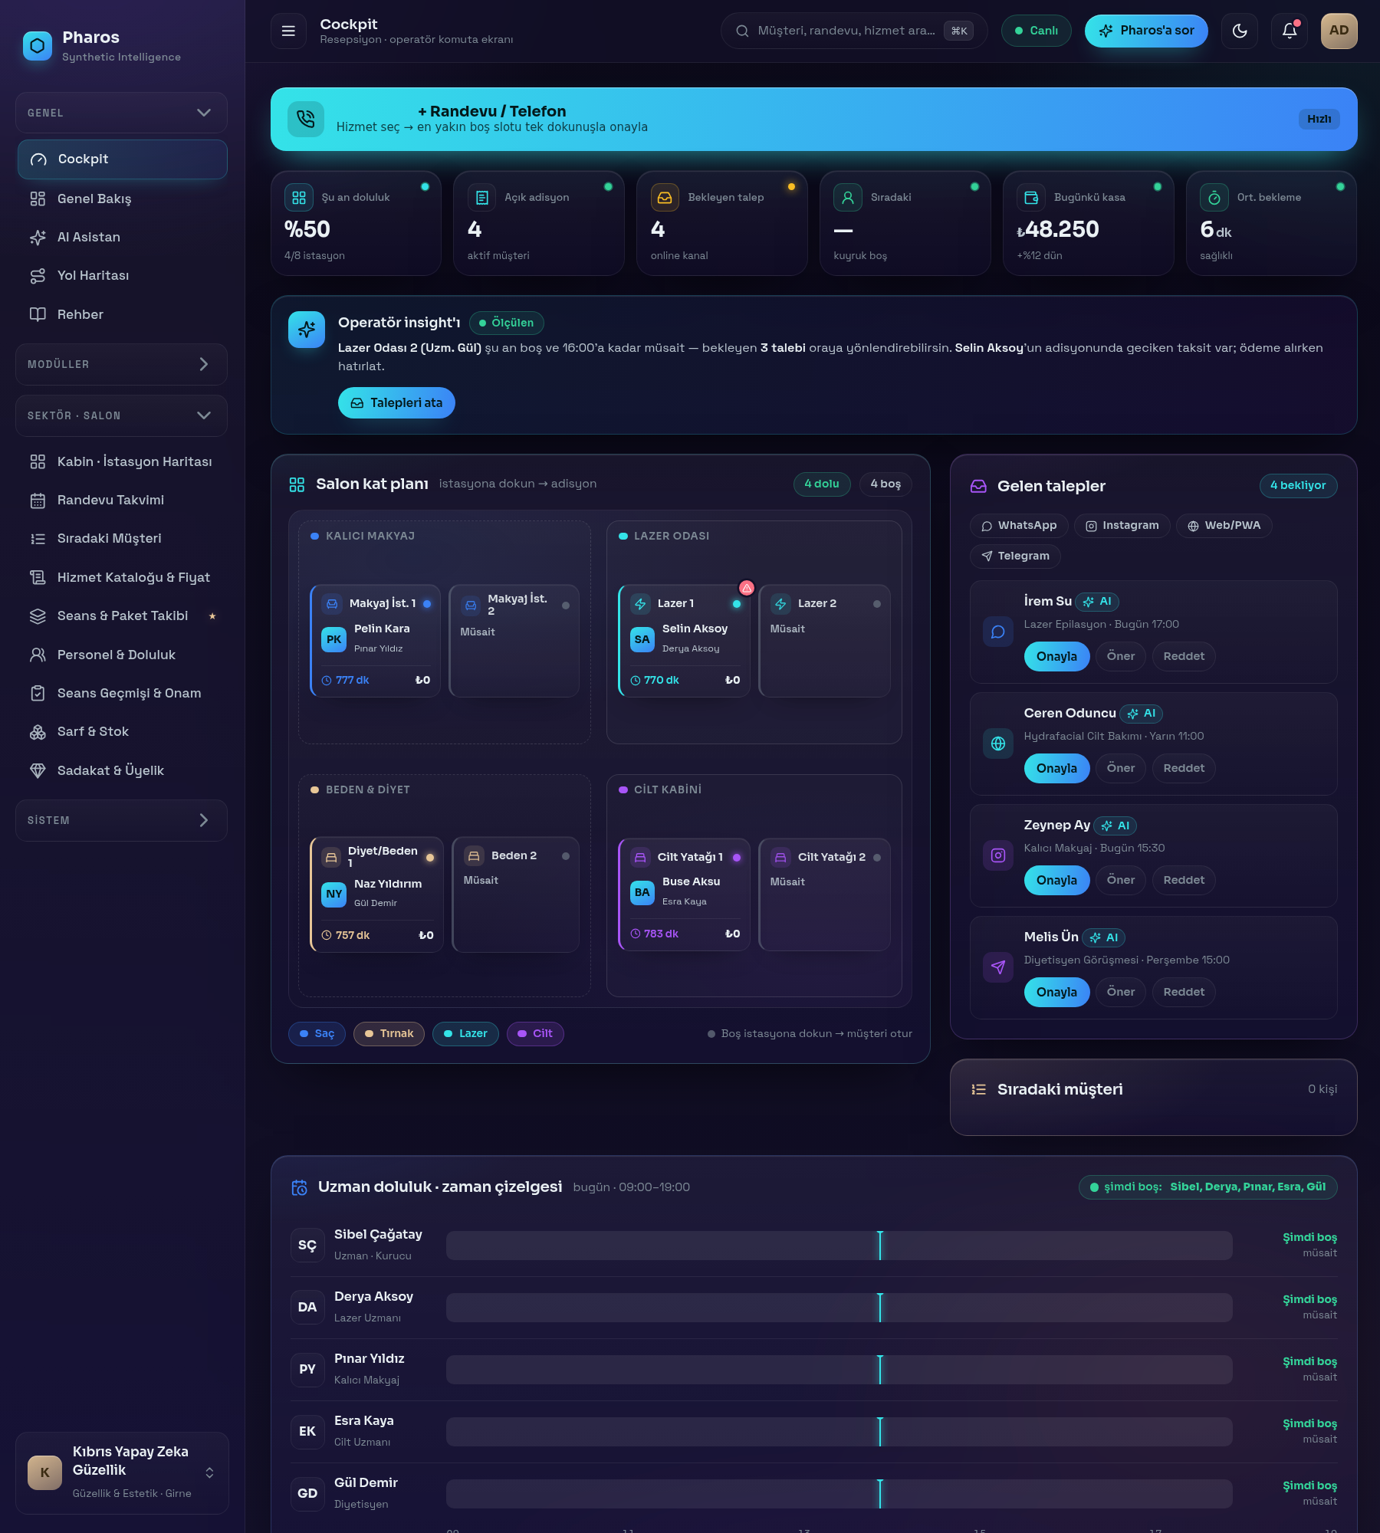Open the Cilt Yatağı 1 Buse Aksu card
Viewport: 1380px width, 1533px height.
pyautogui.click(x=684, y=895)
